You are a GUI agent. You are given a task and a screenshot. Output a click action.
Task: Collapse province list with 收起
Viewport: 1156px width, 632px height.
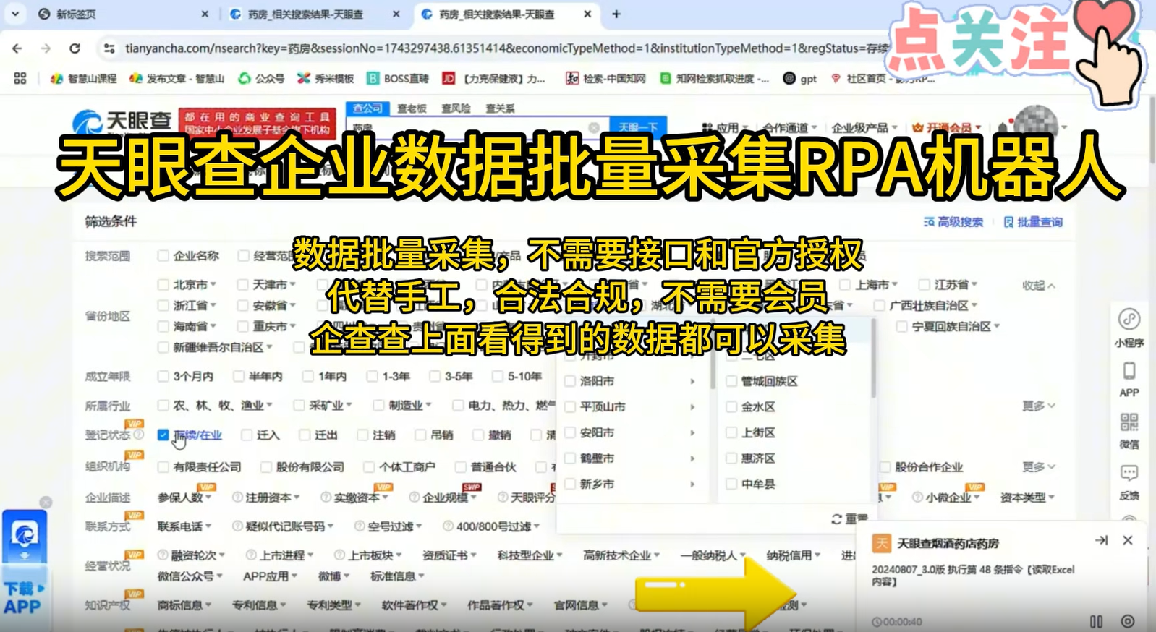[1039, 285]
